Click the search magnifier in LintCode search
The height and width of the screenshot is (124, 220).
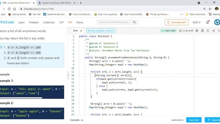[134, 22]
